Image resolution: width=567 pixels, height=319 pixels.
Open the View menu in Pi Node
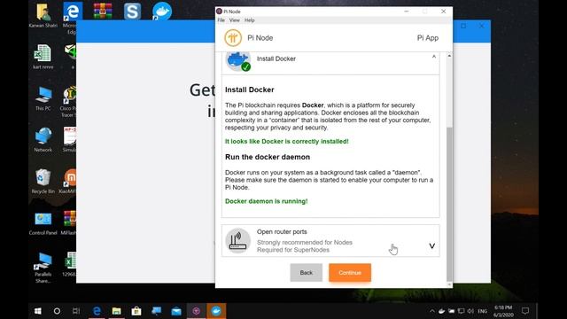[234, 20]
